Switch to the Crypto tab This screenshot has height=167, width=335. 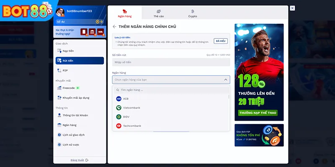(x=192, y=13)
